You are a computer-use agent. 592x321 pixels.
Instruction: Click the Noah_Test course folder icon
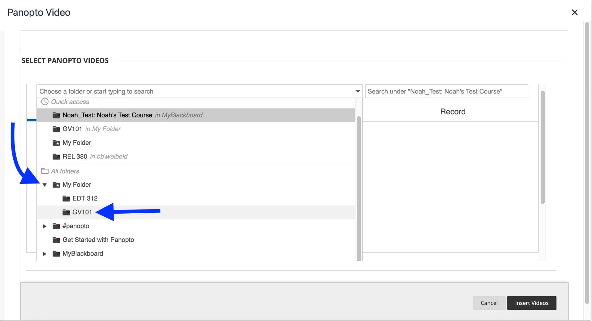tap(56, 115)
